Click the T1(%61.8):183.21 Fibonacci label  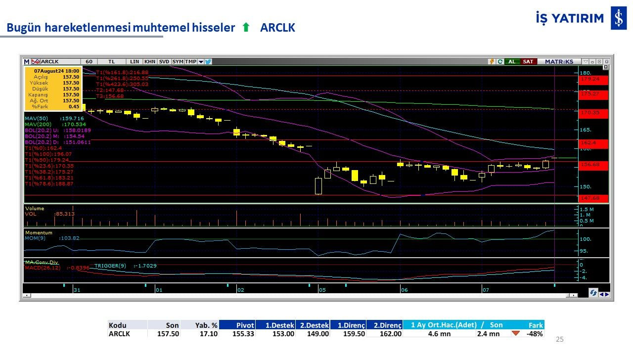[x=49, y=178]
